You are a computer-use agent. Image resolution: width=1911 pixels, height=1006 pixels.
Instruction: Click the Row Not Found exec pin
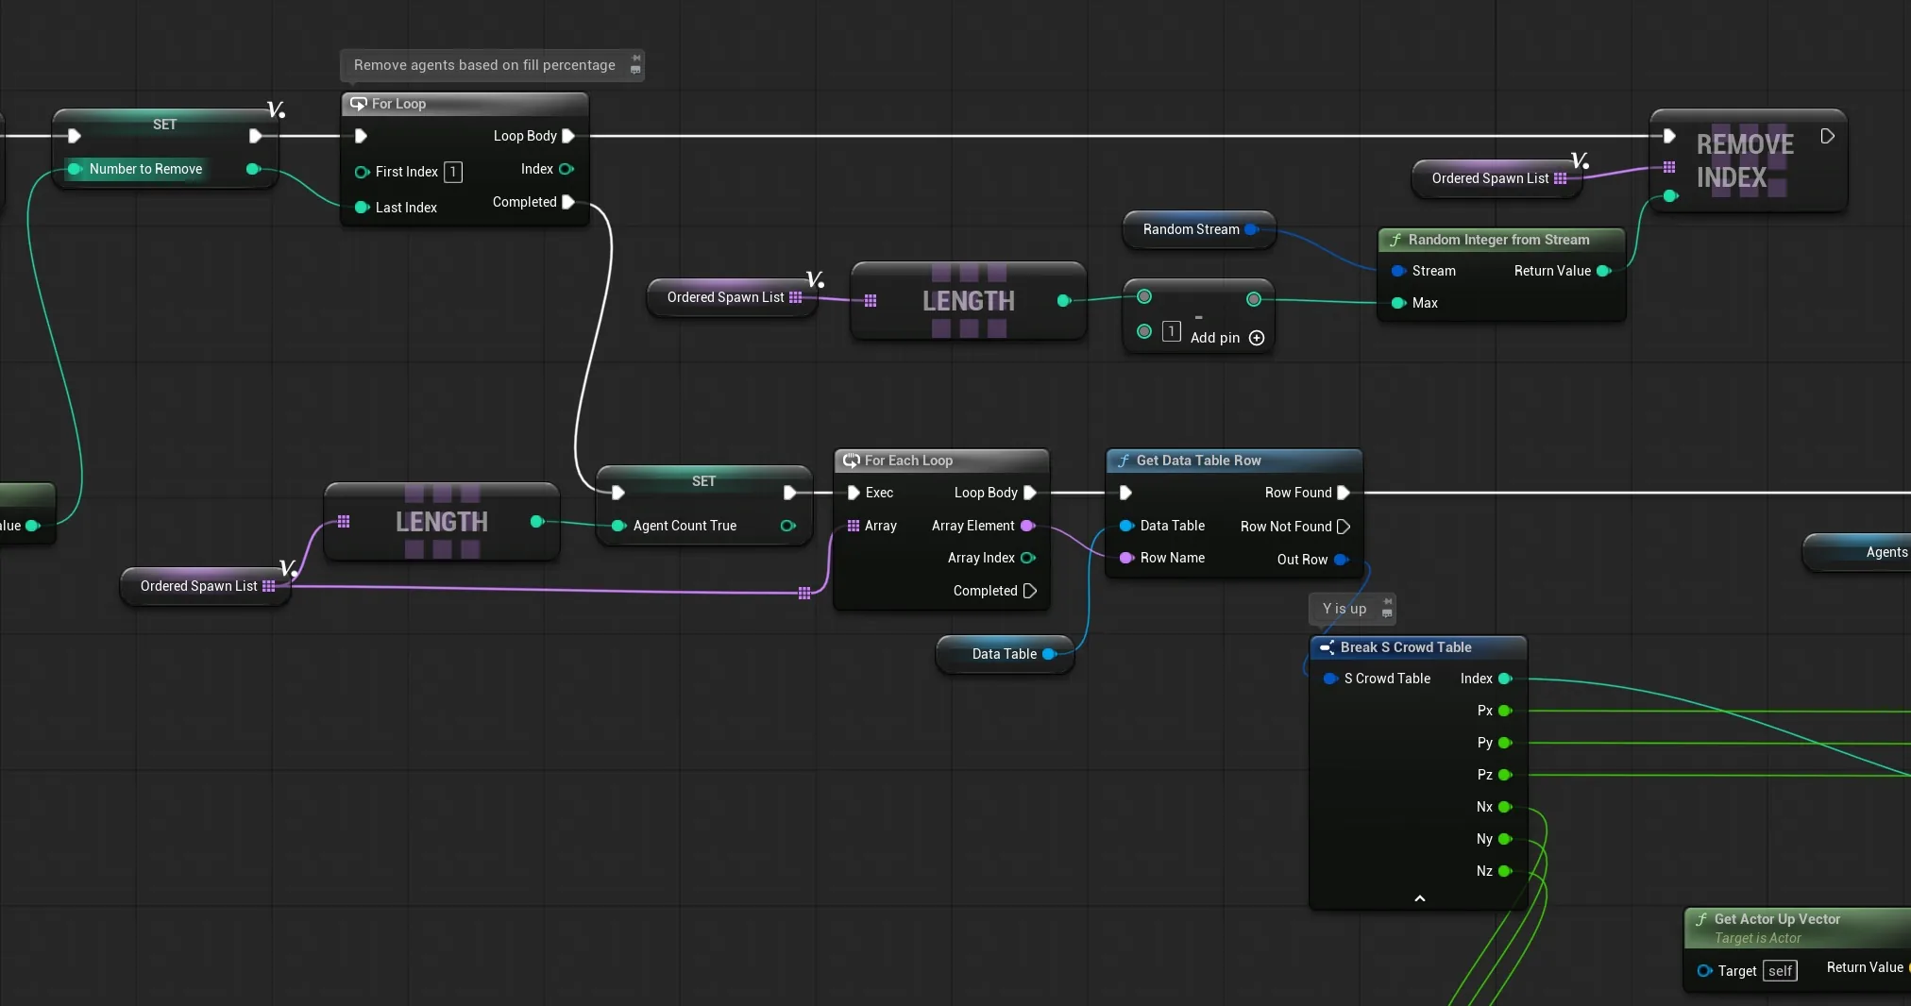click(1344, 527)
